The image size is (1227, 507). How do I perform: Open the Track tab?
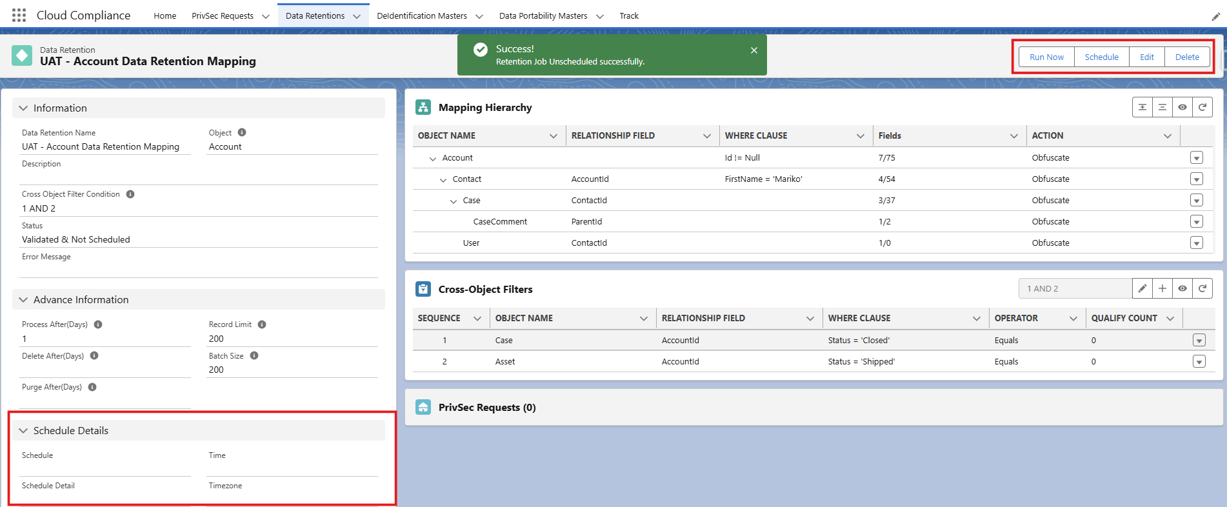[x=628, y=15]
